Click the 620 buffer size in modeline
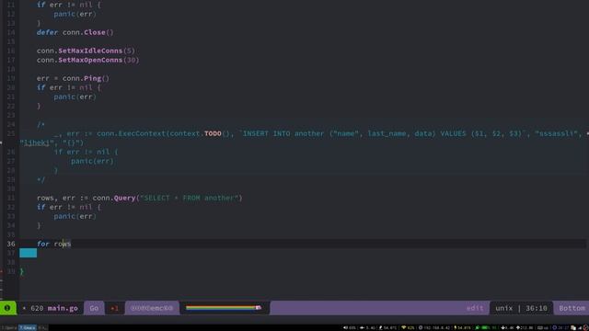The width and height of the screenshot is (589, 331). pos(37,308)
